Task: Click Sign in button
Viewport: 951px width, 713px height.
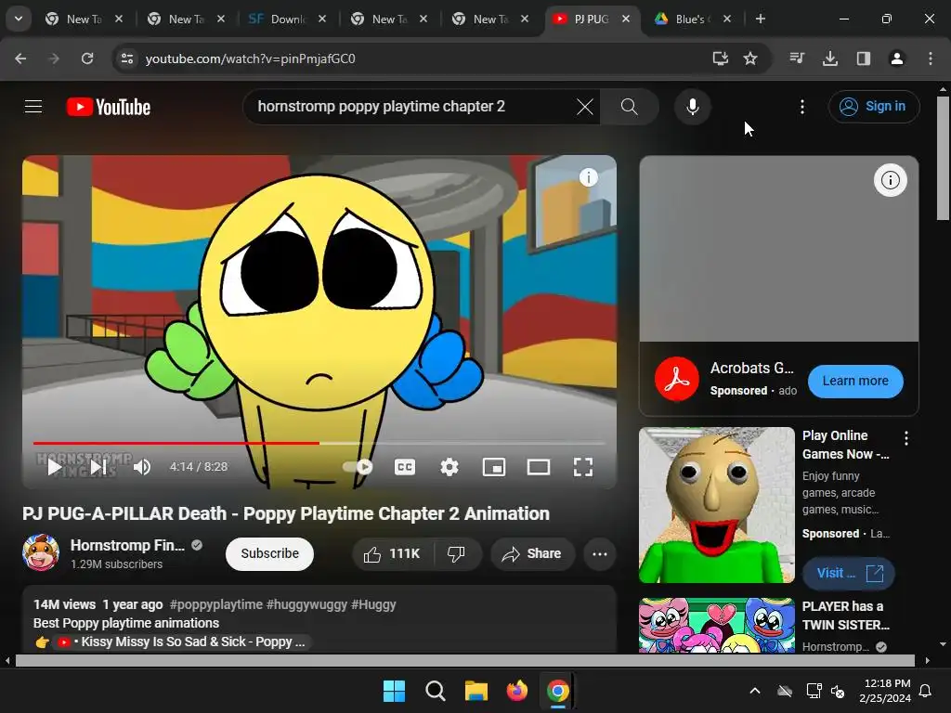Action: click(873, 107)
